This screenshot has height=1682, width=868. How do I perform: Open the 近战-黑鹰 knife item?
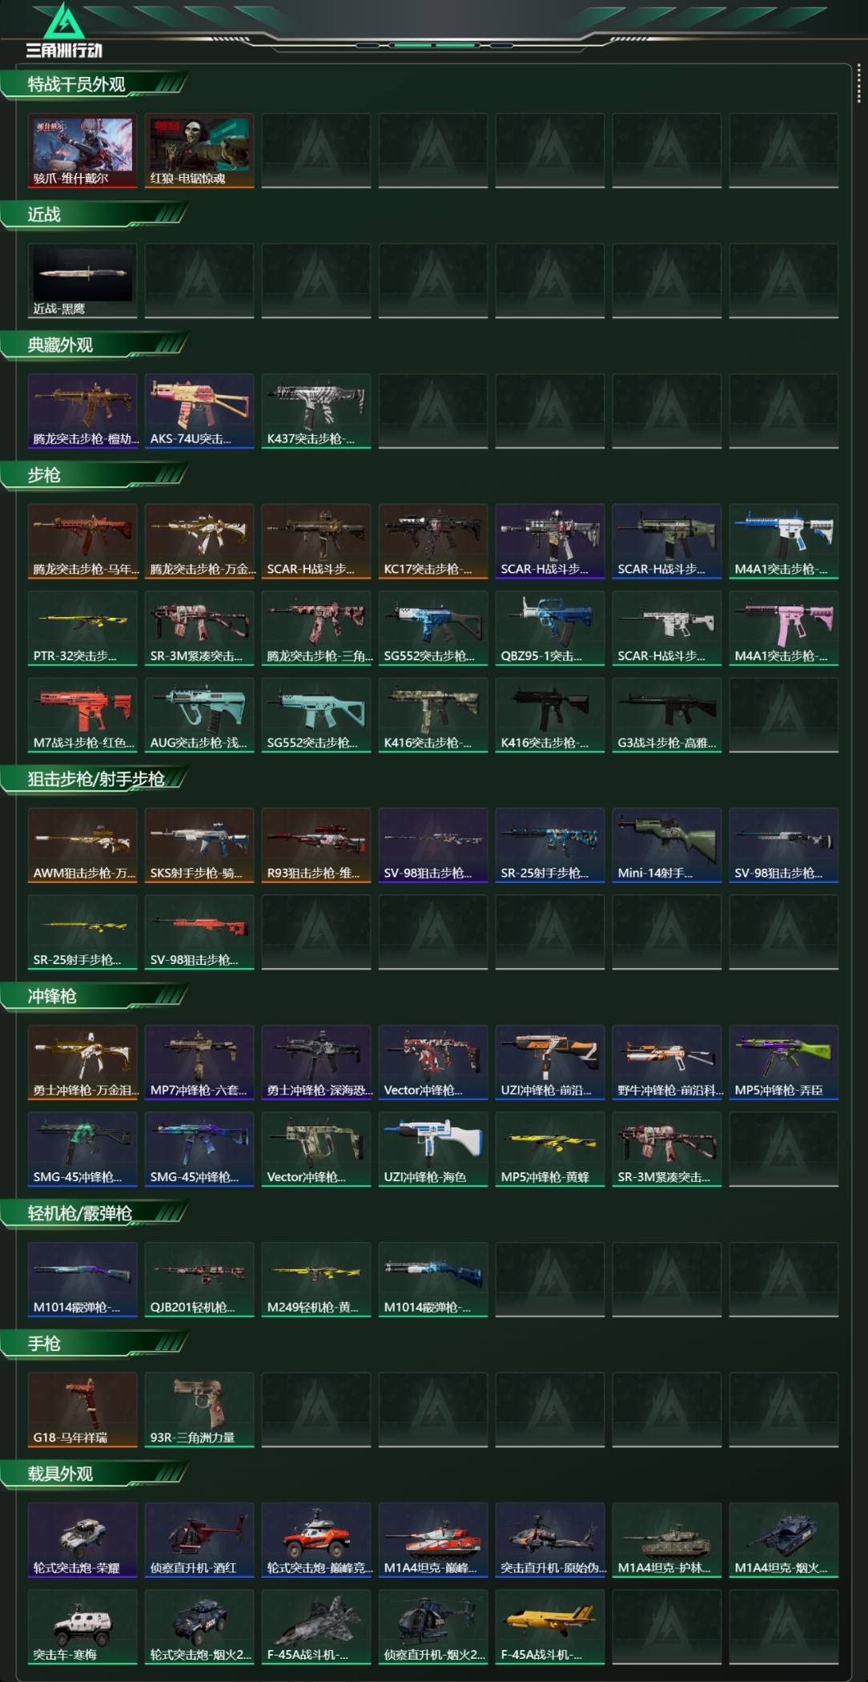point(82,281)
